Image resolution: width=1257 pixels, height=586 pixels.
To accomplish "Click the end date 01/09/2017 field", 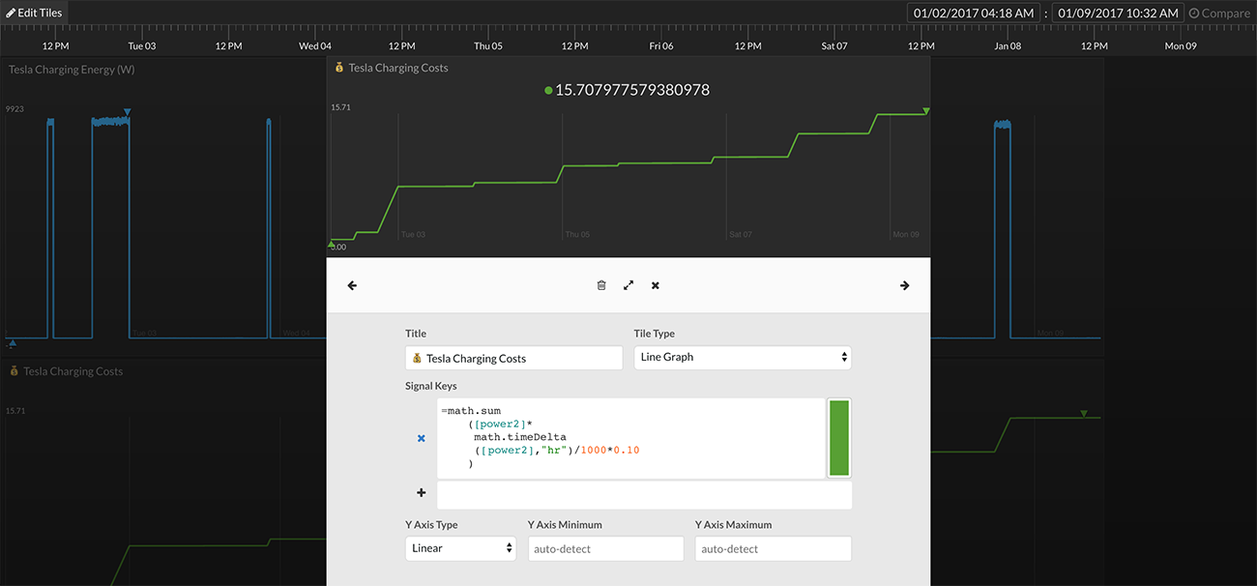I will [x=1118, y=13].
